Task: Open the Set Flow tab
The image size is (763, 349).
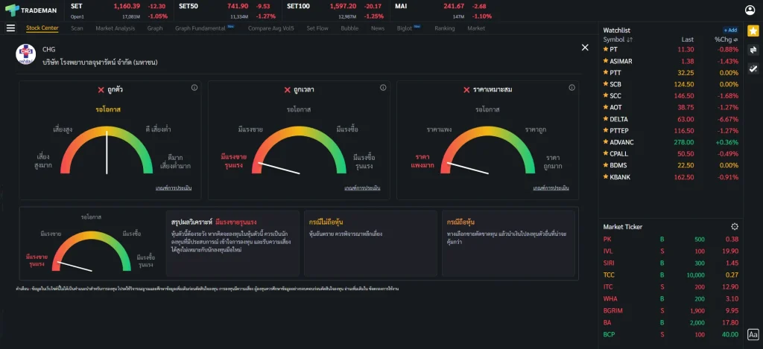Action: [x=317, y=28]
